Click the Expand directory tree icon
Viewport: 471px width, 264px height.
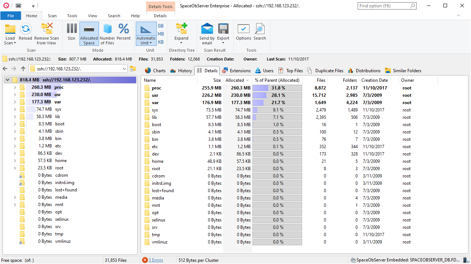point(181,29)
